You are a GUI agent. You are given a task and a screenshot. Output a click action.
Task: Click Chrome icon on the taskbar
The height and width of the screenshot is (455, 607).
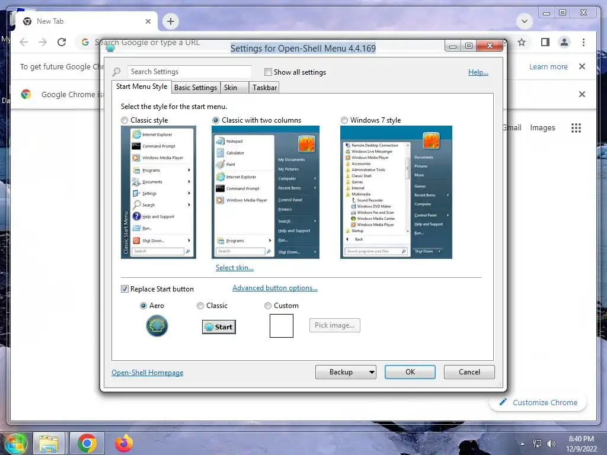(x=87, y=443)
